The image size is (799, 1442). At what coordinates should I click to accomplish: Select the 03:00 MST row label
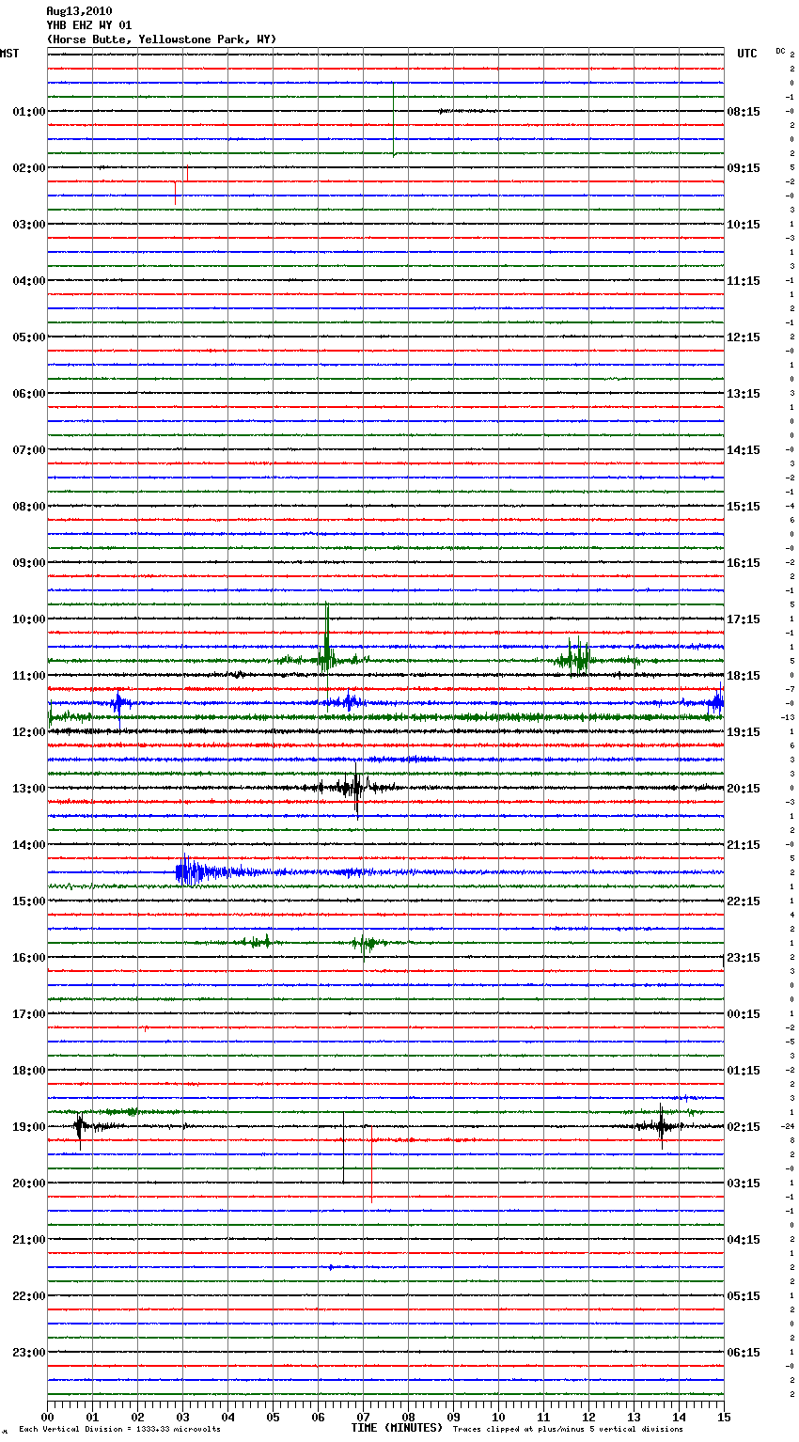(x=29, y=225)
